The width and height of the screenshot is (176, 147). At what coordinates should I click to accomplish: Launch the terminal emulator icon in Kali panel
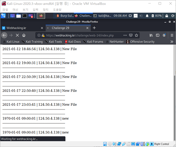click(x=24, y=16)
